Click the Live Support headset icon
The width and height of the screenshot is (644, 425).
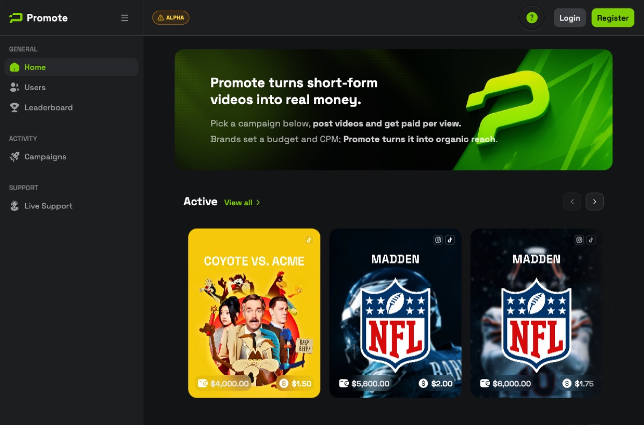(14, 206)
